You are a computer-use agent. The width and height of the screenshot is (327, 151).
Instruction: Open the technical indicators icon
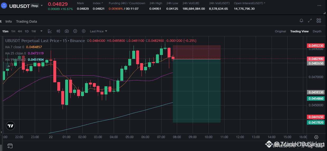tap(50, 31)
